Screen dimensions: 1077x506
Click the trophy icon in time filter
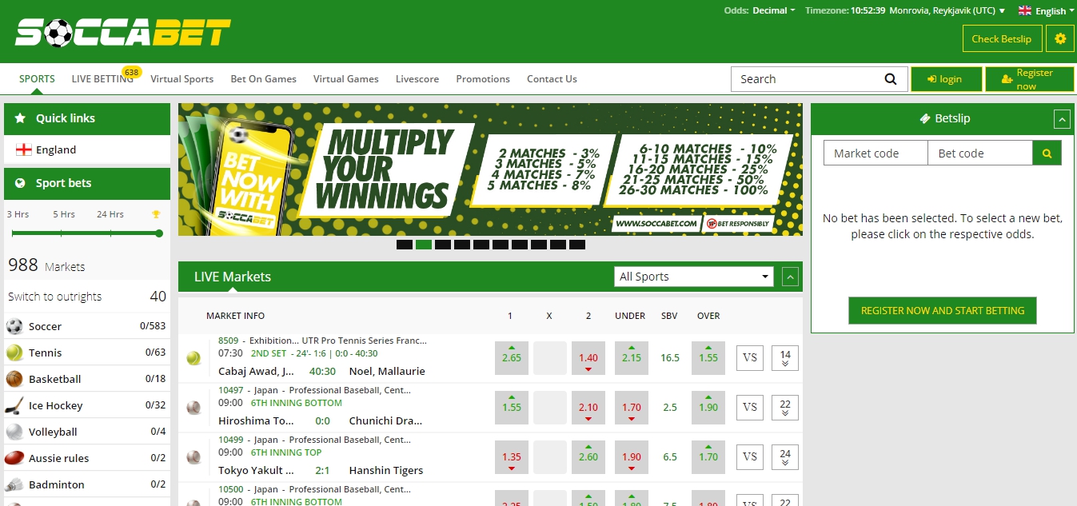click(x=157, y=214)
